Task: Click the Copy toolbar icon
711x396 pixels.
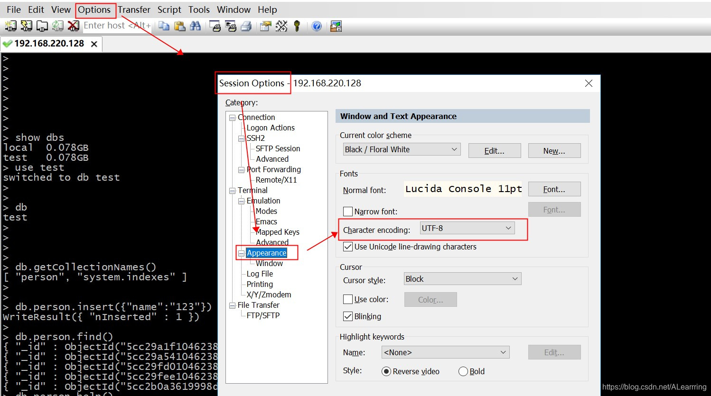Action: 164,26
